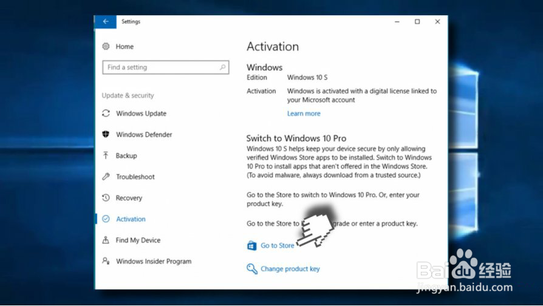Click the Windows Defender shield icon
This screenshot has width=543, height=306.
click(106, 134)
